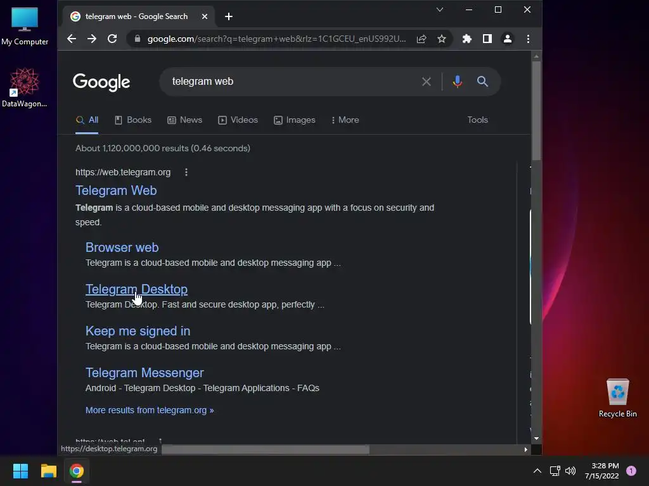Toggle the Chrome side panel icon
649x486 pixels.
tap(487, 39)
